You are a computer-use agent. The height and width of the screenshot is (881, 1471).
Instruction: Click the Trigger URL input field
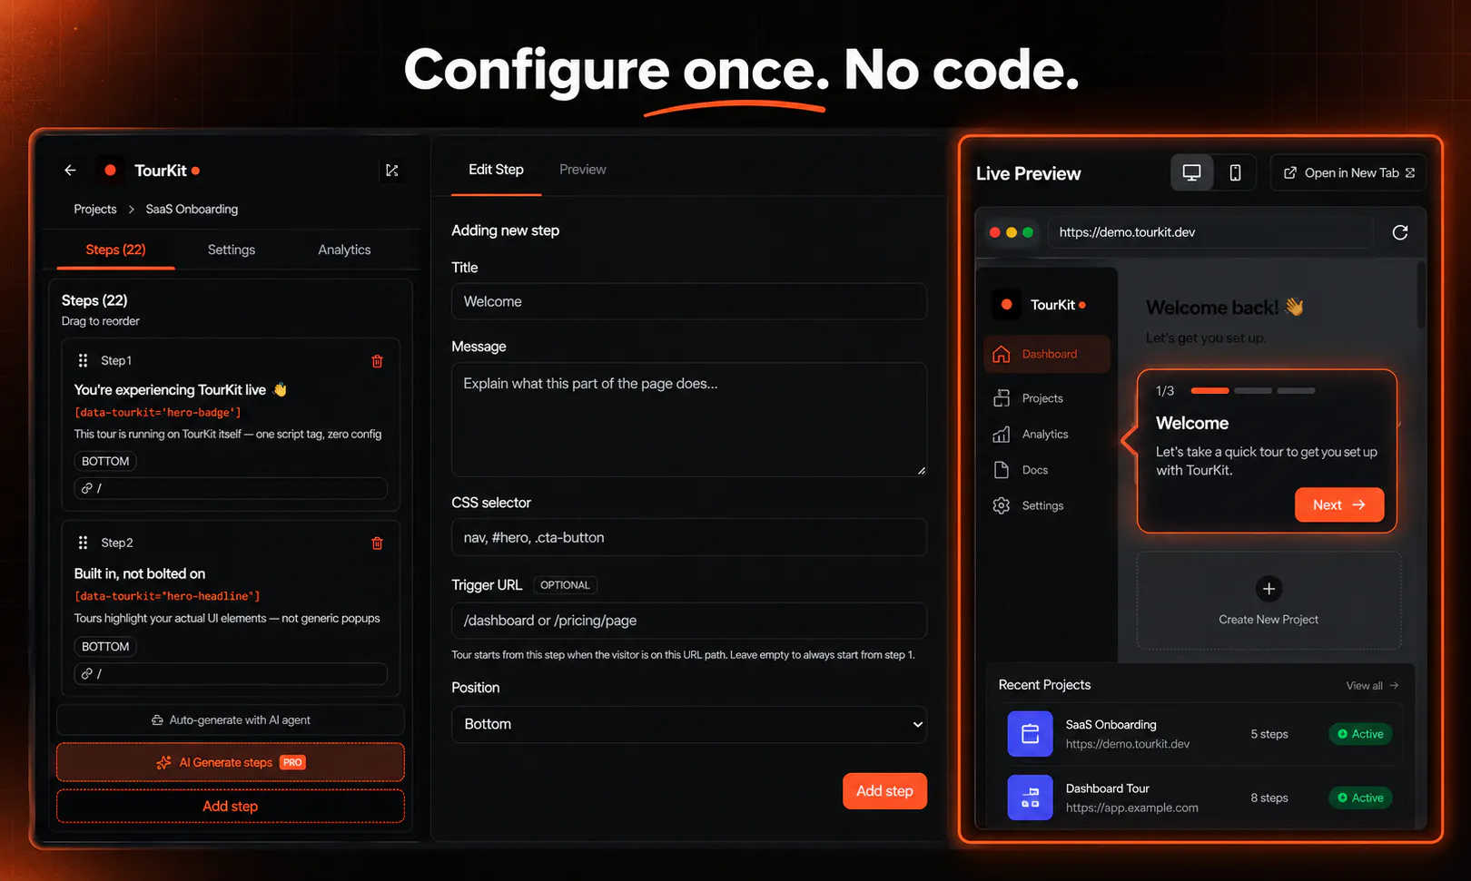[x=689, y=621]
